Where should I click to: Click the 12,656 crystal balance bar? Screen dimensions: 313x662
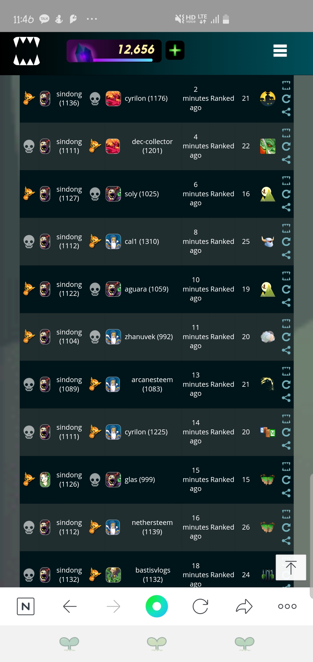pyautogui.click(x=114, y=51)
